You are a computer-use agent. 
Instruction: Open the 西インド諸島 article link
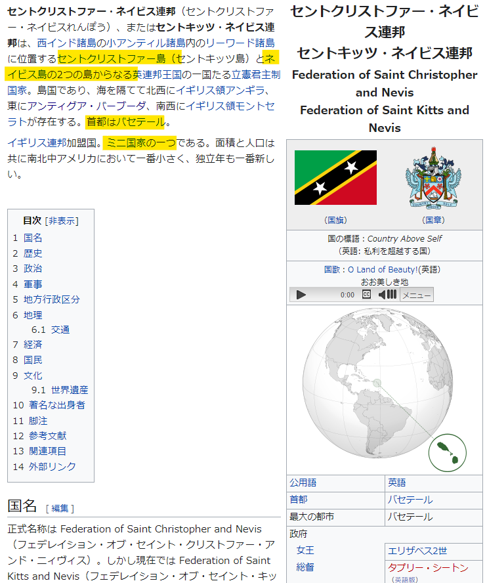click(66, 43)
